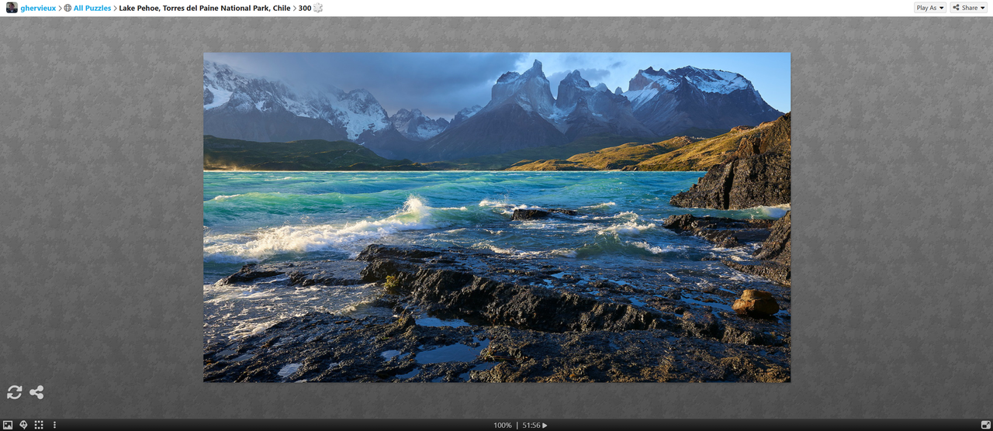Click the timer play arrow next to 51:56
Screen dimensions: 993x431
[x=545, y=425]
